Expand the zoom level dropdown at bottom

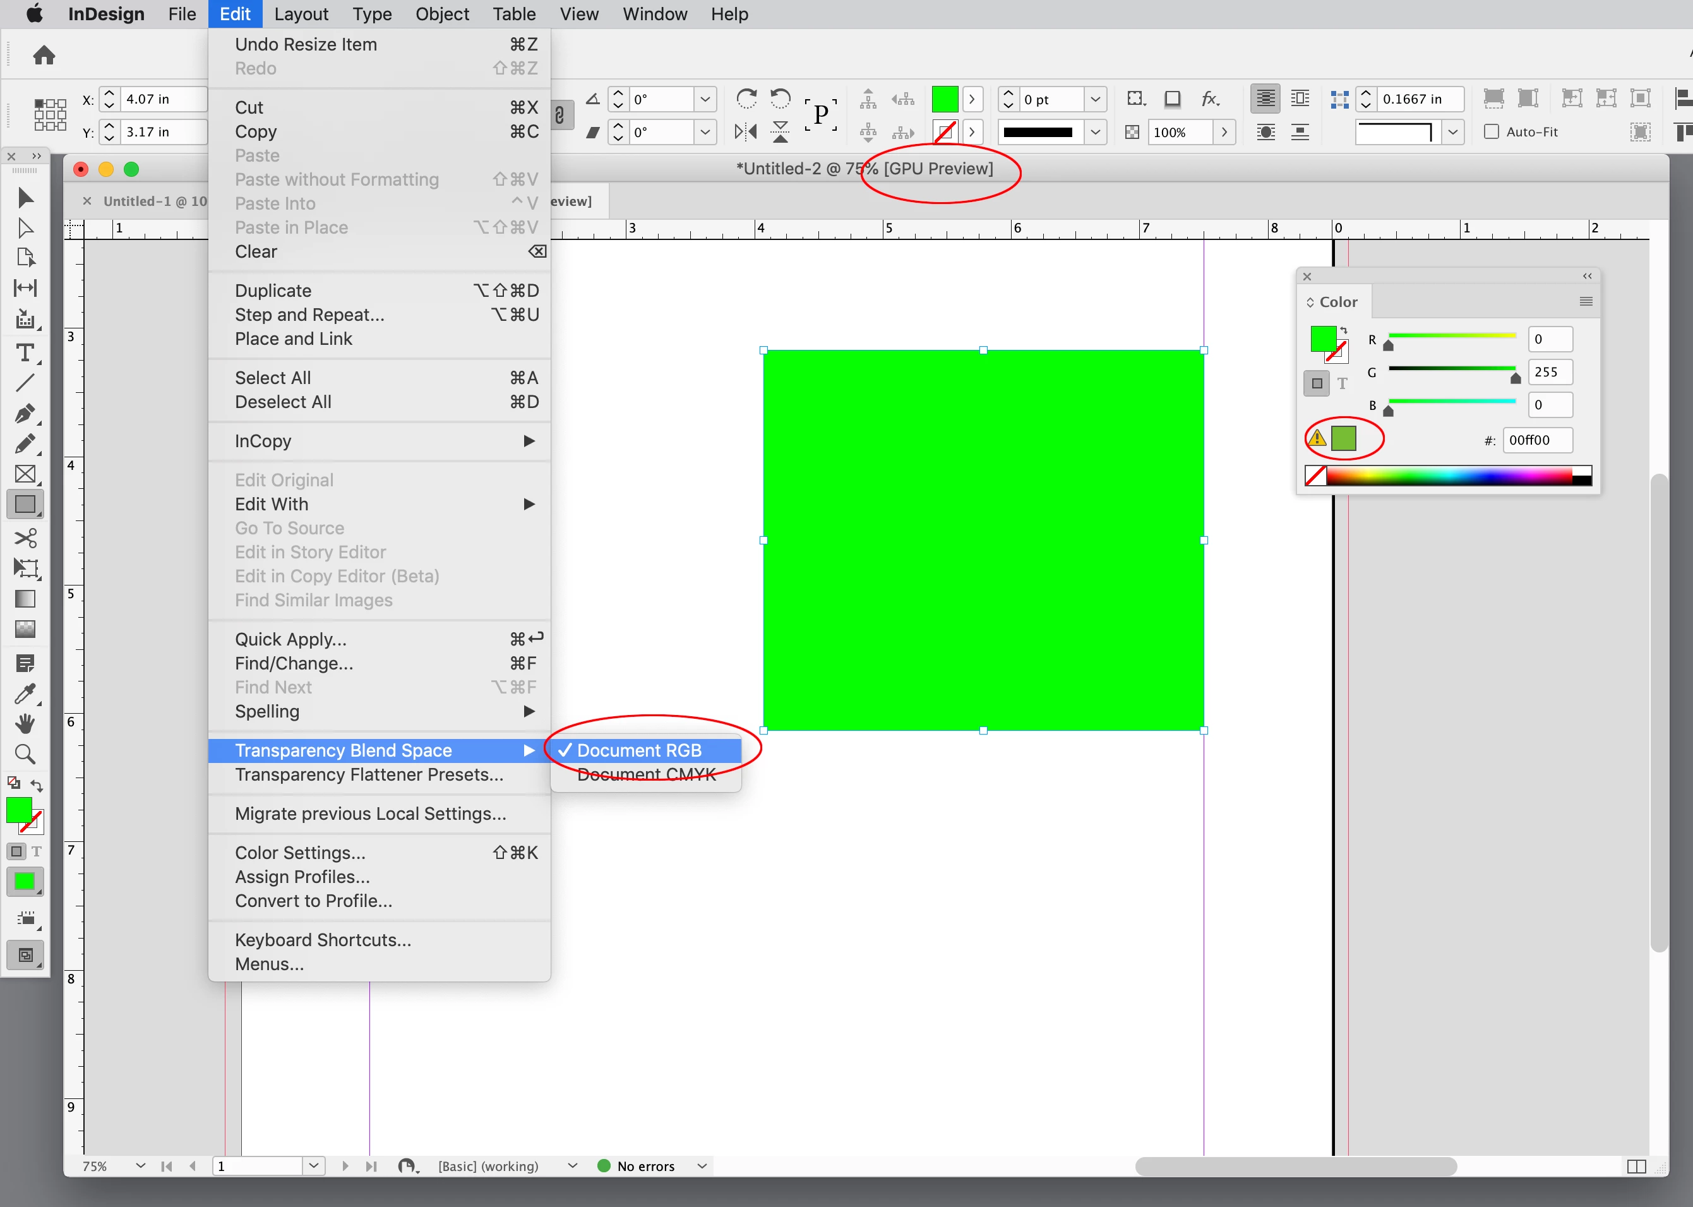pyautogui.click(x=140, y=1165)
